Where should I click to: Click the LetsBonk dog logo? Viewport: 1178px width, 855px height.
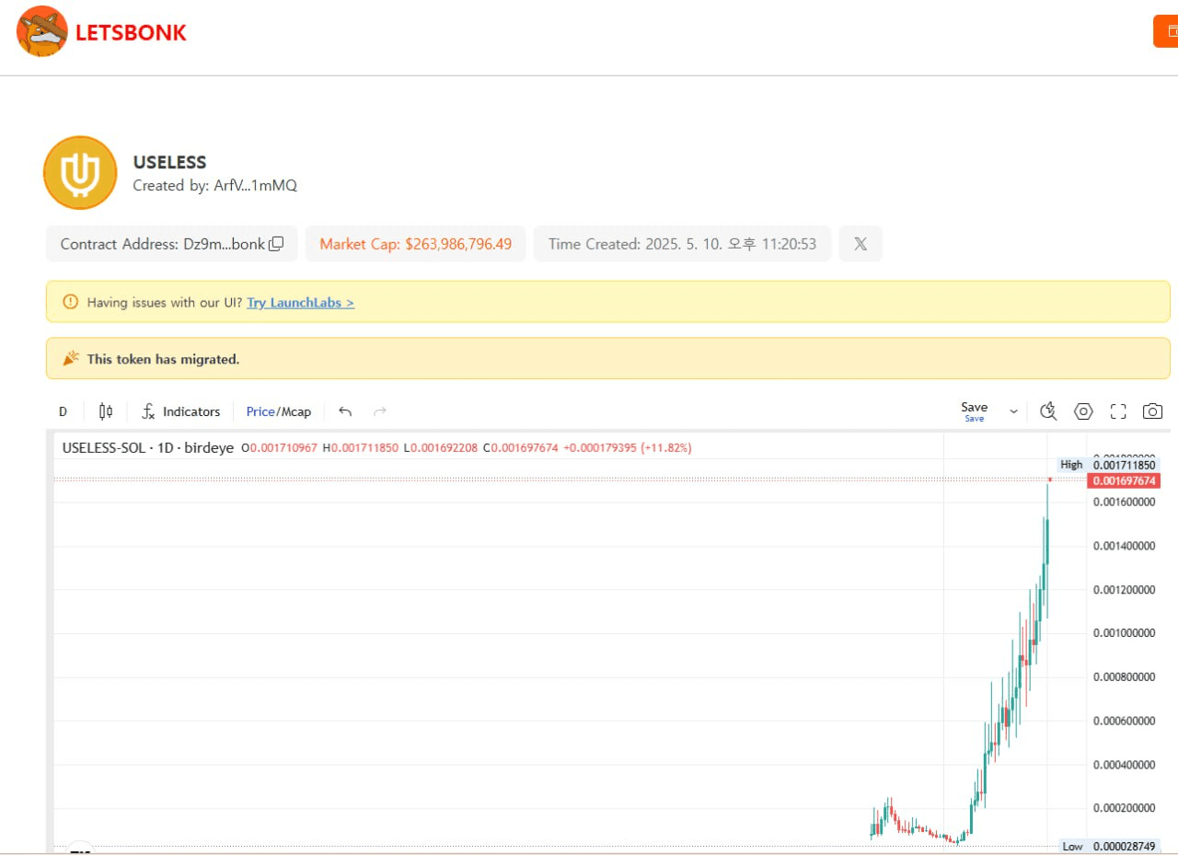[x=42, y=30]
